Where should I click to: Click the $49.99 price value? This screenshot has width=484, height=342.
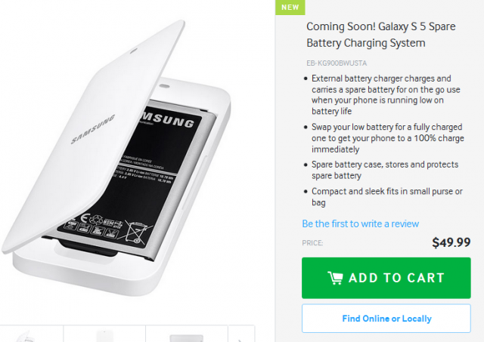tap(451, 242)
